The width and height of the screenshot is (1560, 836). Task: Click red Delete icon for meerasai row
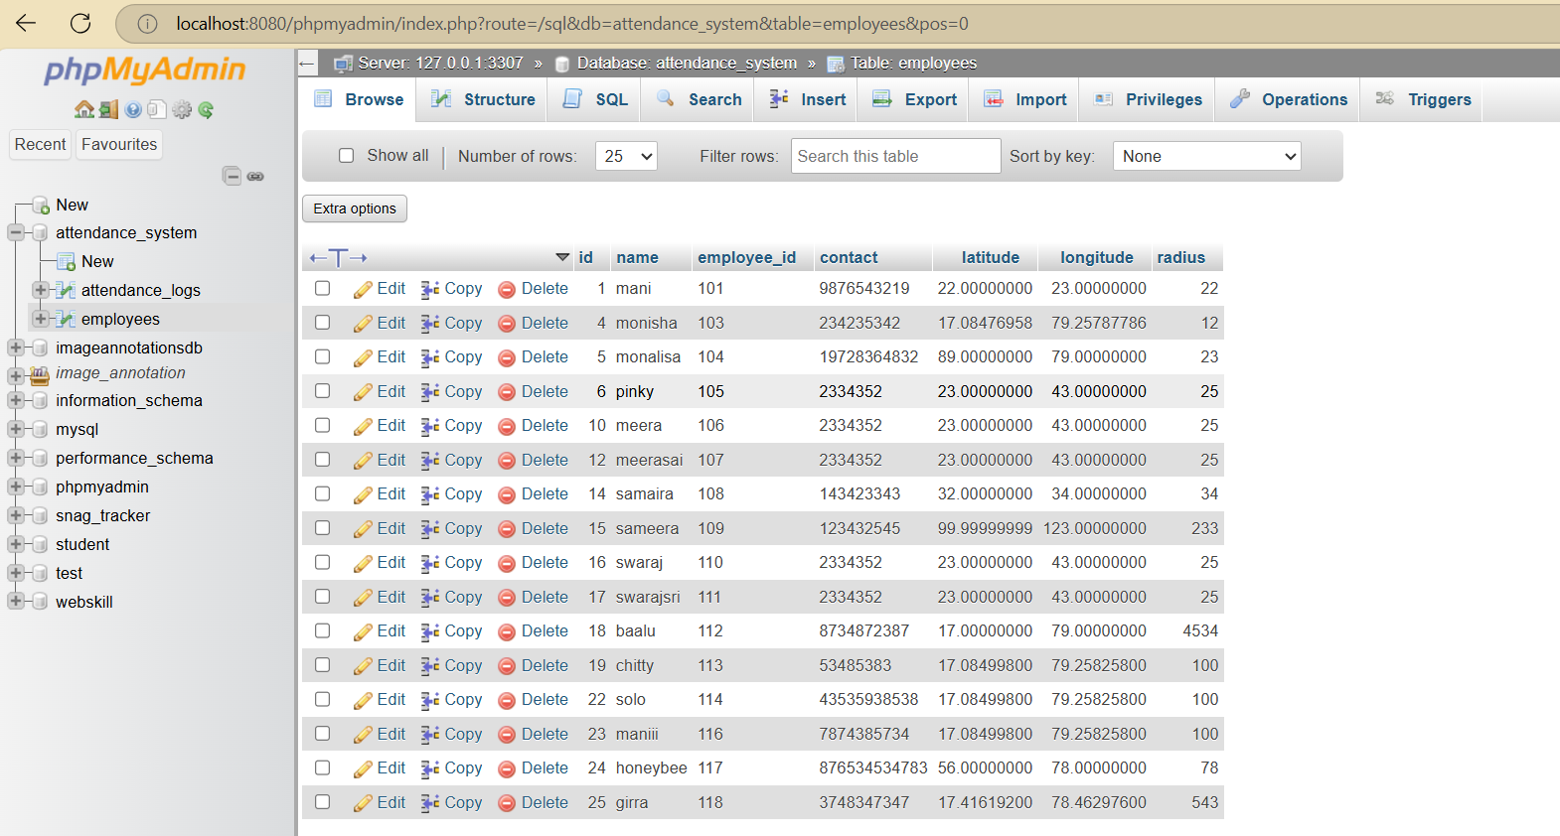(507, 461)
